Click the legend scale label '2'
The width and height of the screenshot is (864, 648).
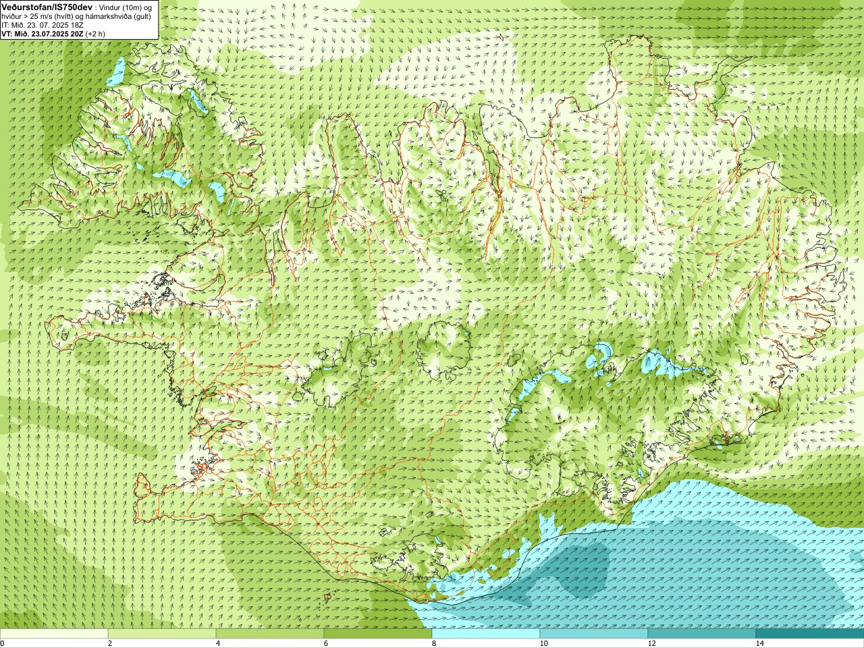[110, 643]
